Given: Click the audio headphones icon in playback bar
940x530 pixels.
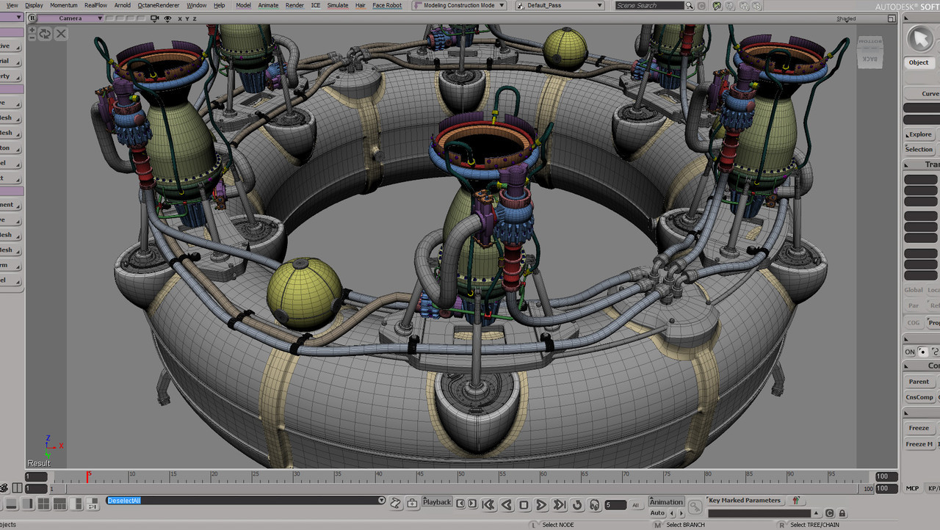Looking at the screenshot, I should [593, 504].
